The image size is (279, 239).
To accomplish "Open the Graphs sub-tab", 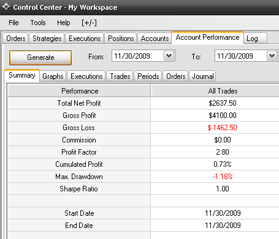I will 53,76.
